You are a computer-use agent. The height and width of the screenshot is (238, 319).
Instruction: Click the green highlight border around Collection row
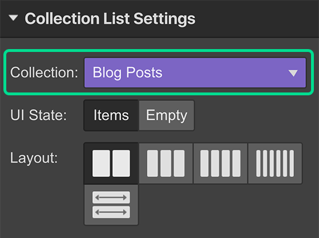pos(159,51)
